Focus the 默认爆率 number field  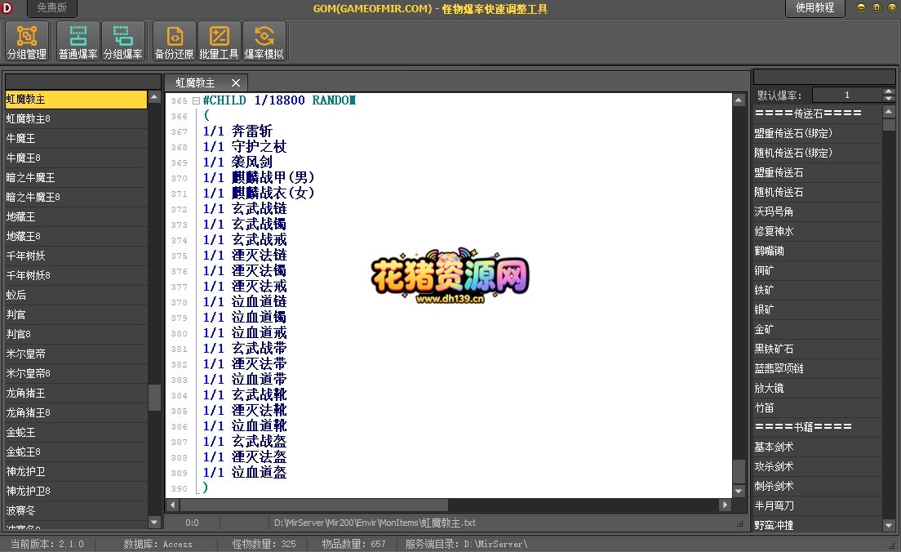tap(847, 95)
